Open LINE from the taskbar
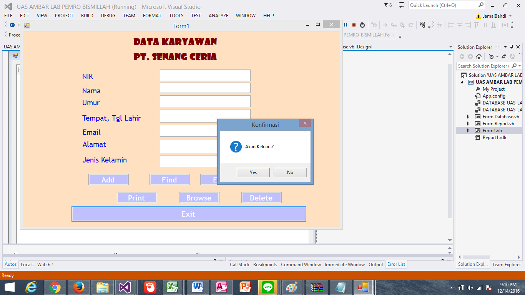Viewport: 525px width, 295px height. click(268, 287)
